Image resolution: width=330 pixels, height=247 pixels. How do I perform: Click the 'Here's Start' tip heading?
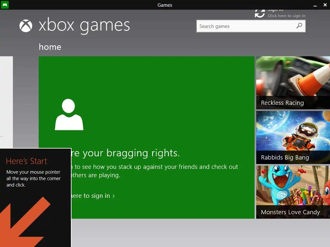point(26,161)
